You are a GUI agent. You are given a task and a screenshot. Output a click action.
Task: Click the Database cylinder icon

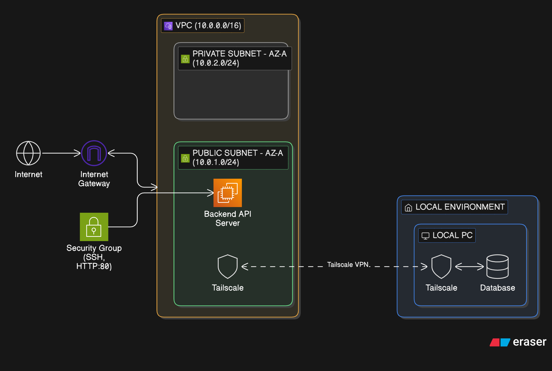(497, 267)
